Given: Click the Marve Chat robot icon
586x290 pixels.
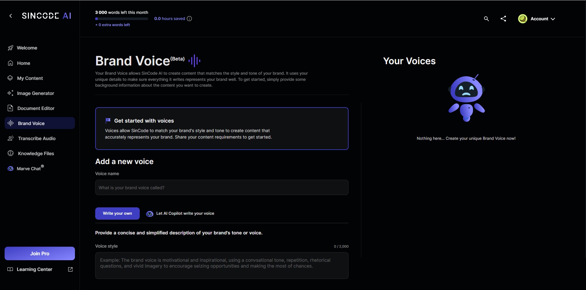Looking at the screenshot, I should click(x=10, y=168).
